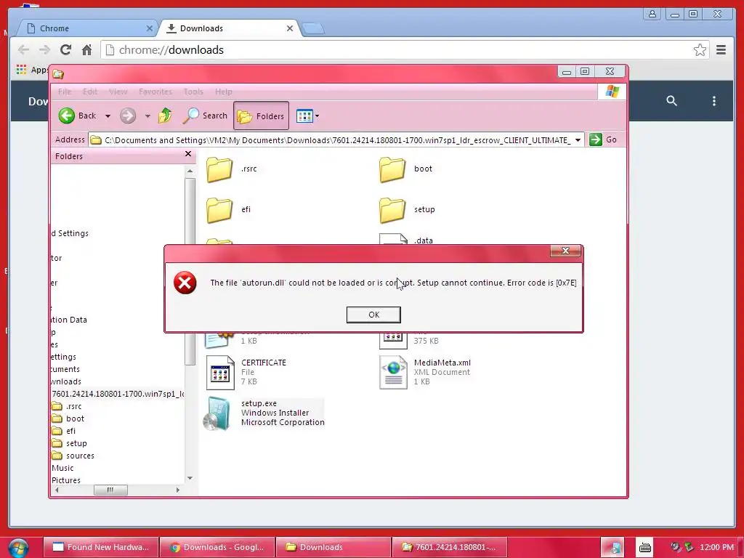Search downloads with the magnifier icon
The width and height of the screenshot is (744, 558).
[671, 100]
